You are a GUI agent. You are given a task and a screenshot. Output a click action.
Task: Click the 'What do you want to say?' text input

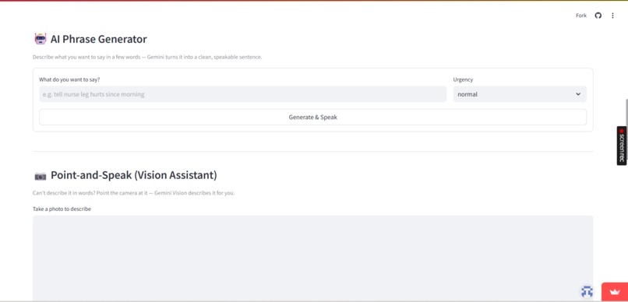tap(243, 94)
